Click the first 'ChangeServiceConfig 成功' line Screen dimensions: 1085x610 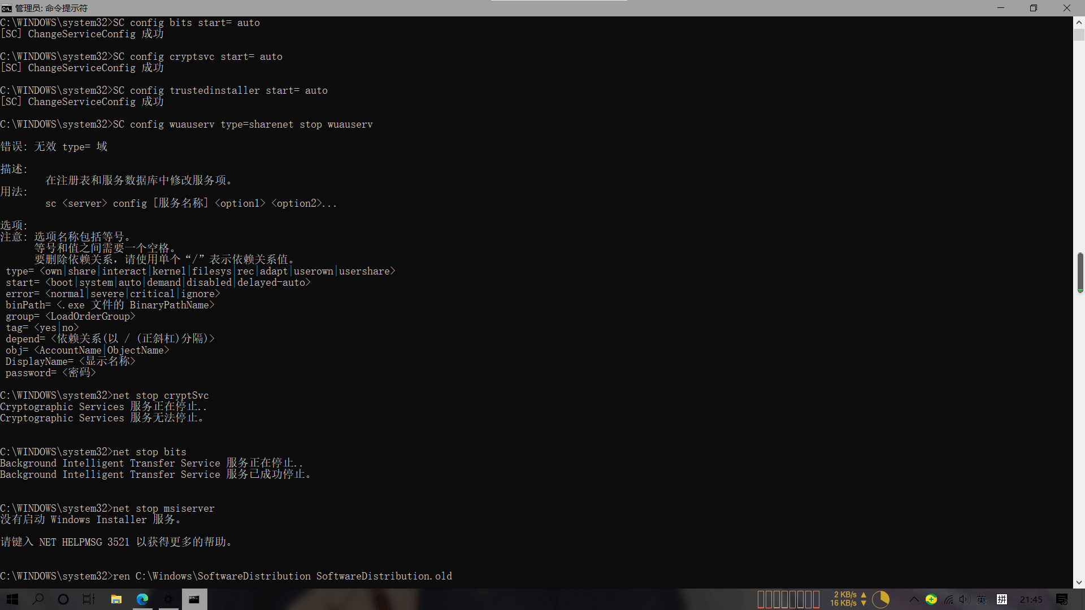[82, 34]
